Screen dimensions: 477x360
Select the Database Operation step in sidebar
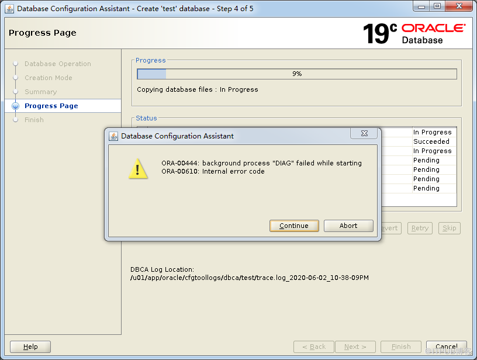(57, 64)
